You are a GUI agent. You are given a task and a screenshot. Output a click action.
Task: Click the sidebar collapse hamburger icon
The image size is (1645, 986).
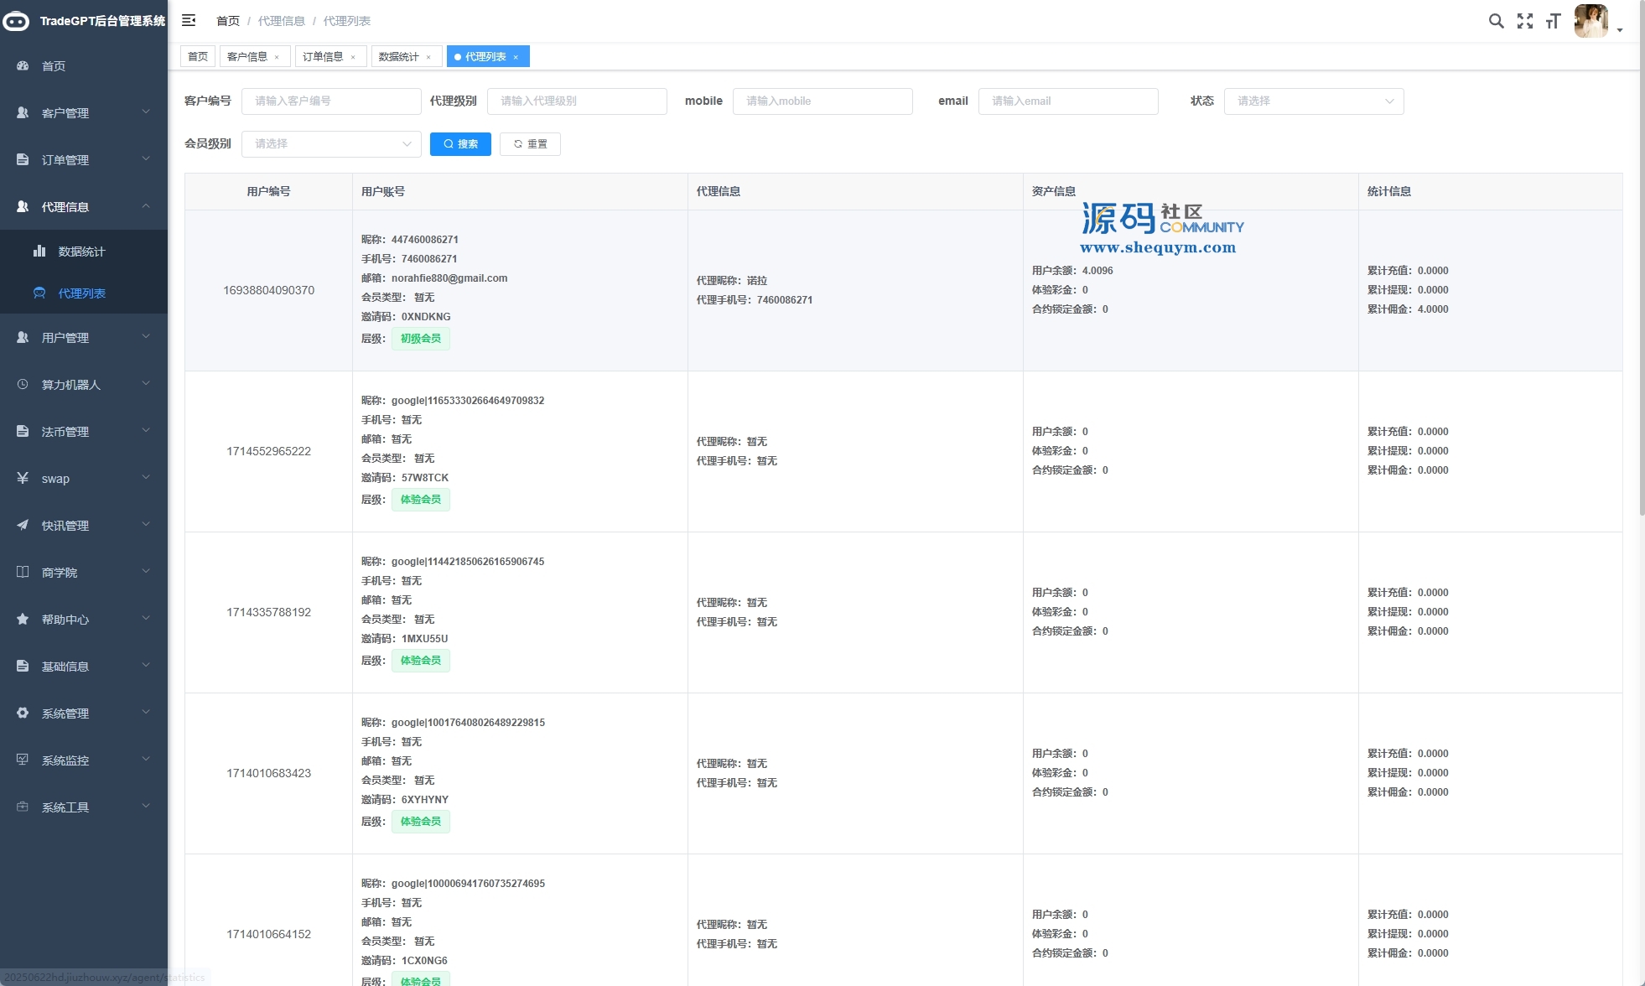pos(189,20)
